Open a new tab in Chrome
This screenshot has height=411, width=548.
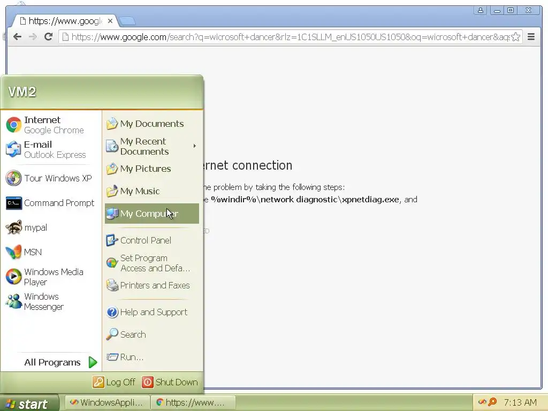tap(127, 21)
